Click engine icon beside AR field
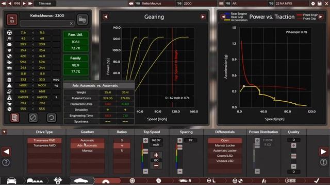330x185 pixels. [221, 4]
